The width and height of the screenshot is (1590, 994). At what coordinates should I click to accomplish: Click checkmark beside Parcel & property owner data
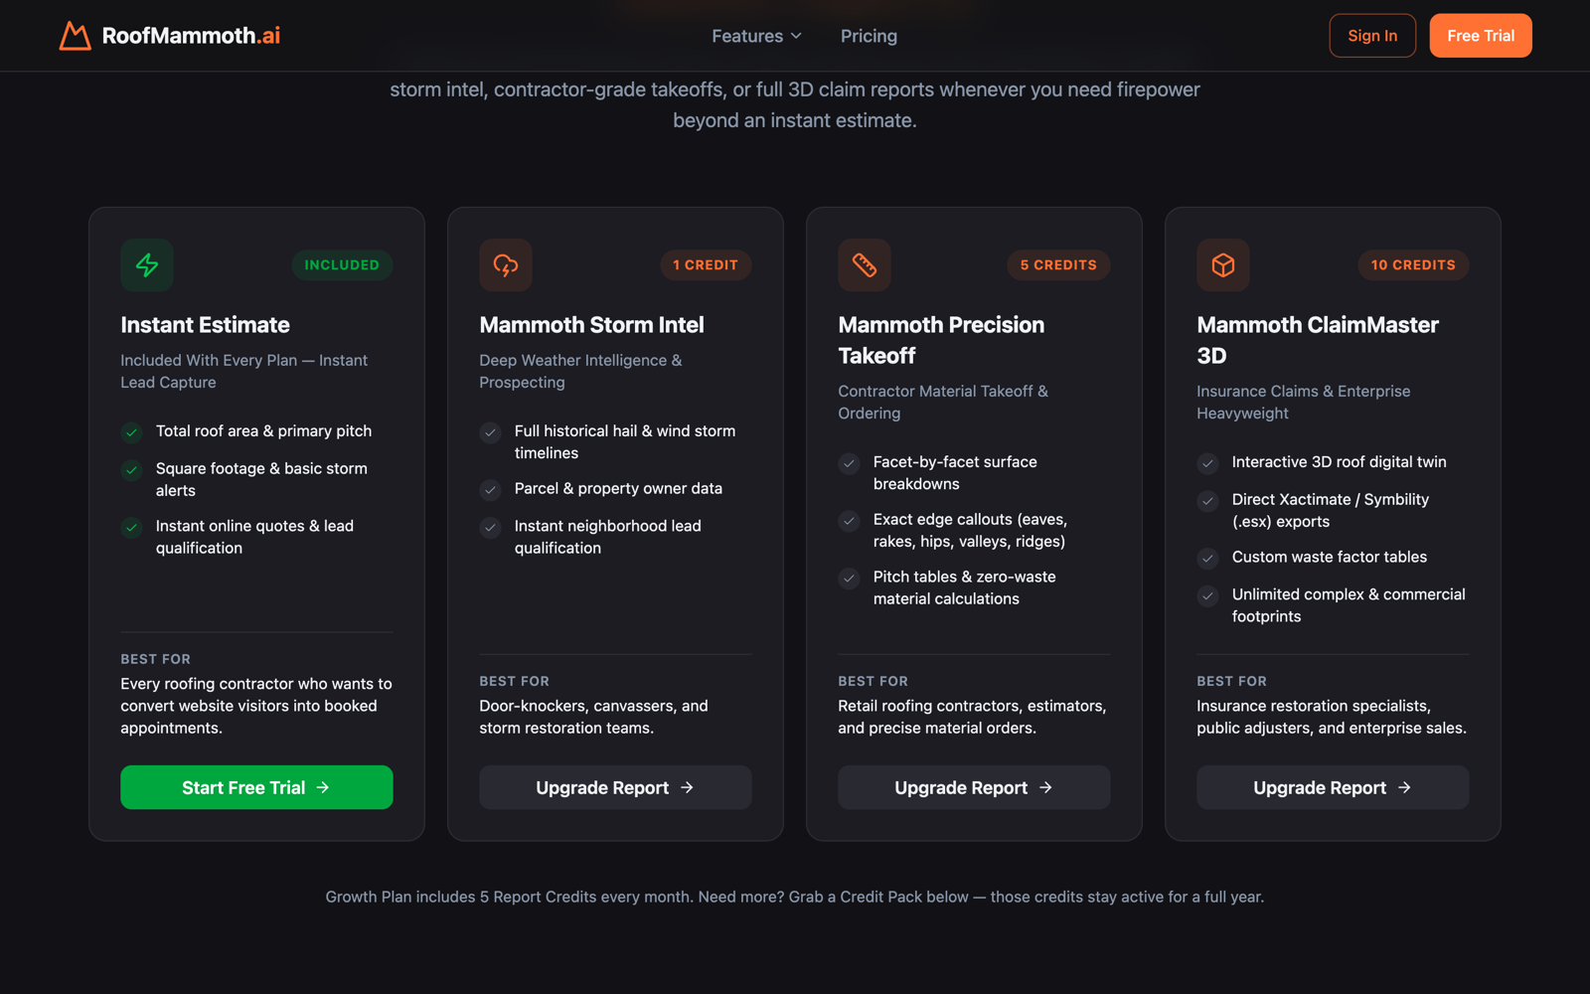[x=491, y=490]
